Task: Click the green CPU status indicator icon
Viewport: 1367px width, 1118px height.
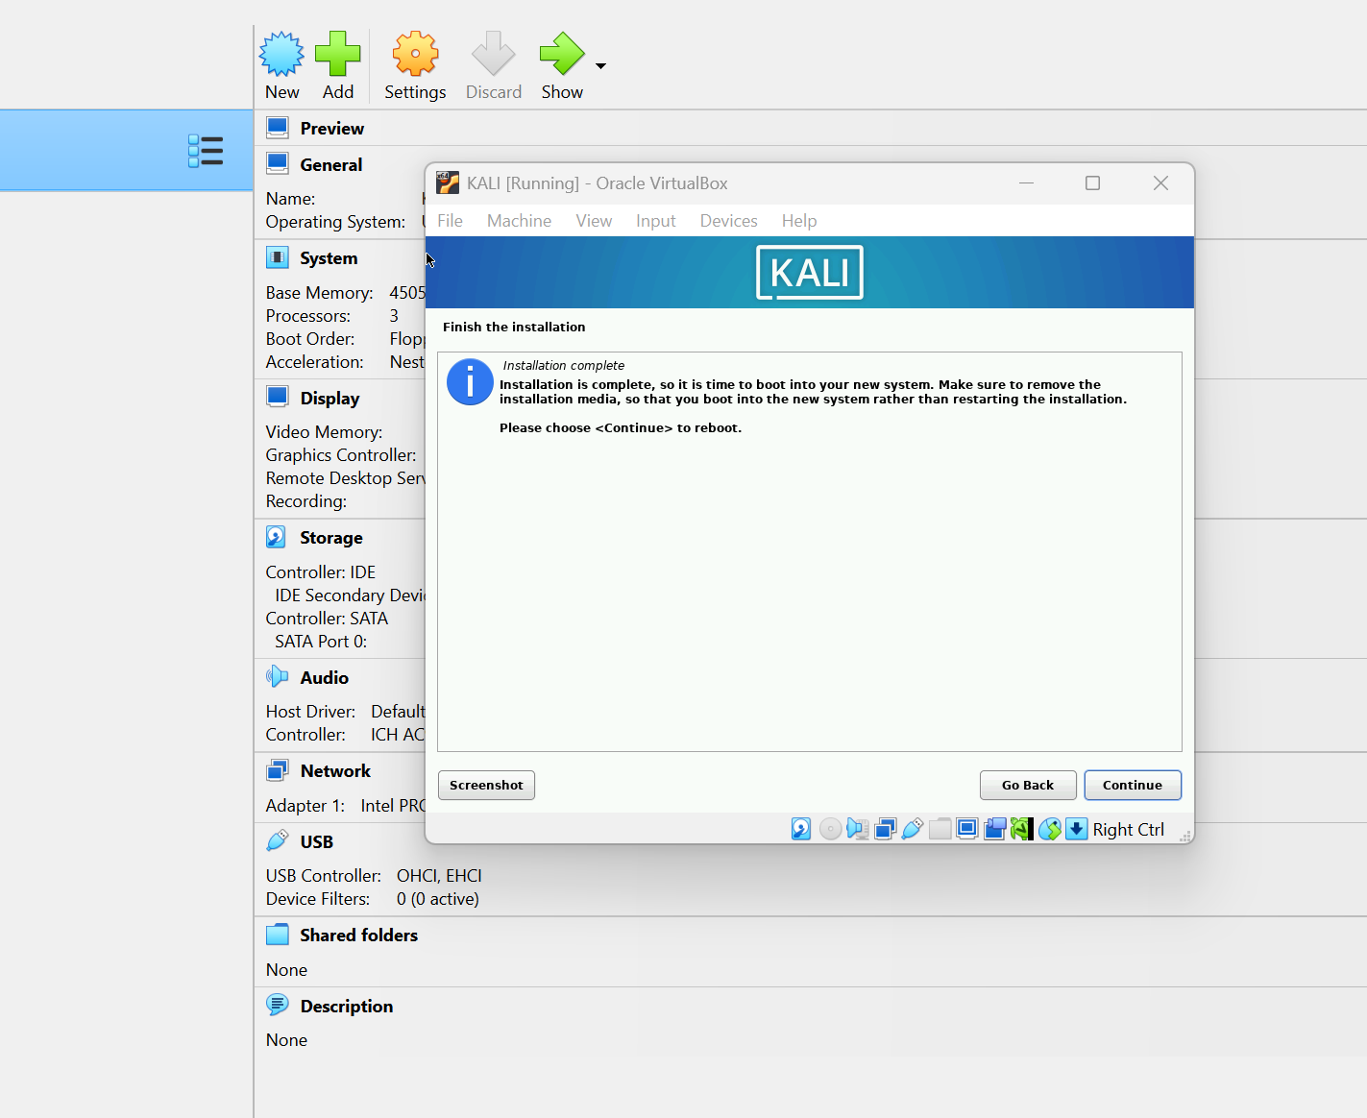Action: [1022, 829]
